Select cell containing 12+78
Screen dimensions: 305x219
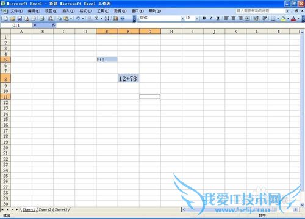tap(129, 78)
